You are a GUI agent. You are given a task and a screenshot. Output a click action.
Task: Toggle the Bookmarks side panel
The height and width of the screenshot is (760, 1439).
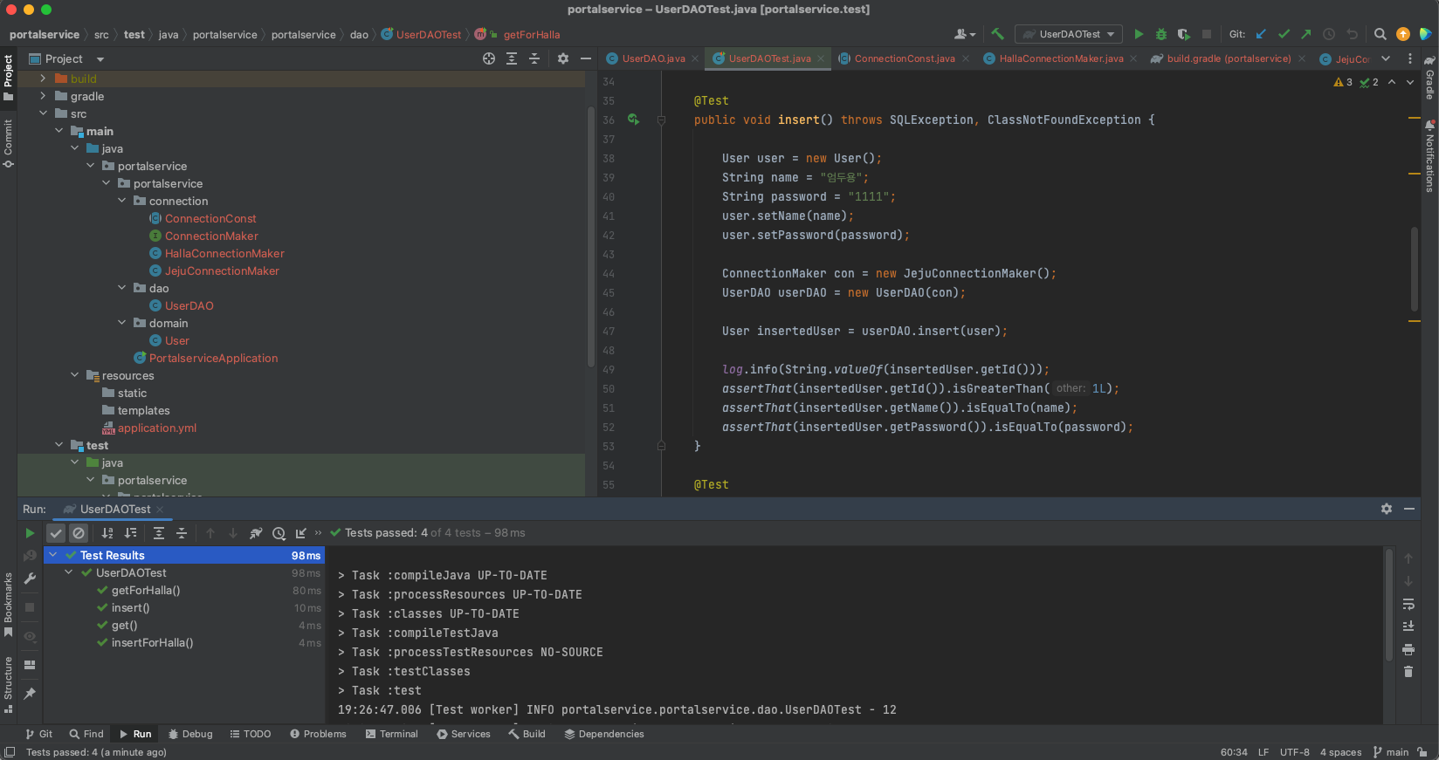click(x=8, y=605)
